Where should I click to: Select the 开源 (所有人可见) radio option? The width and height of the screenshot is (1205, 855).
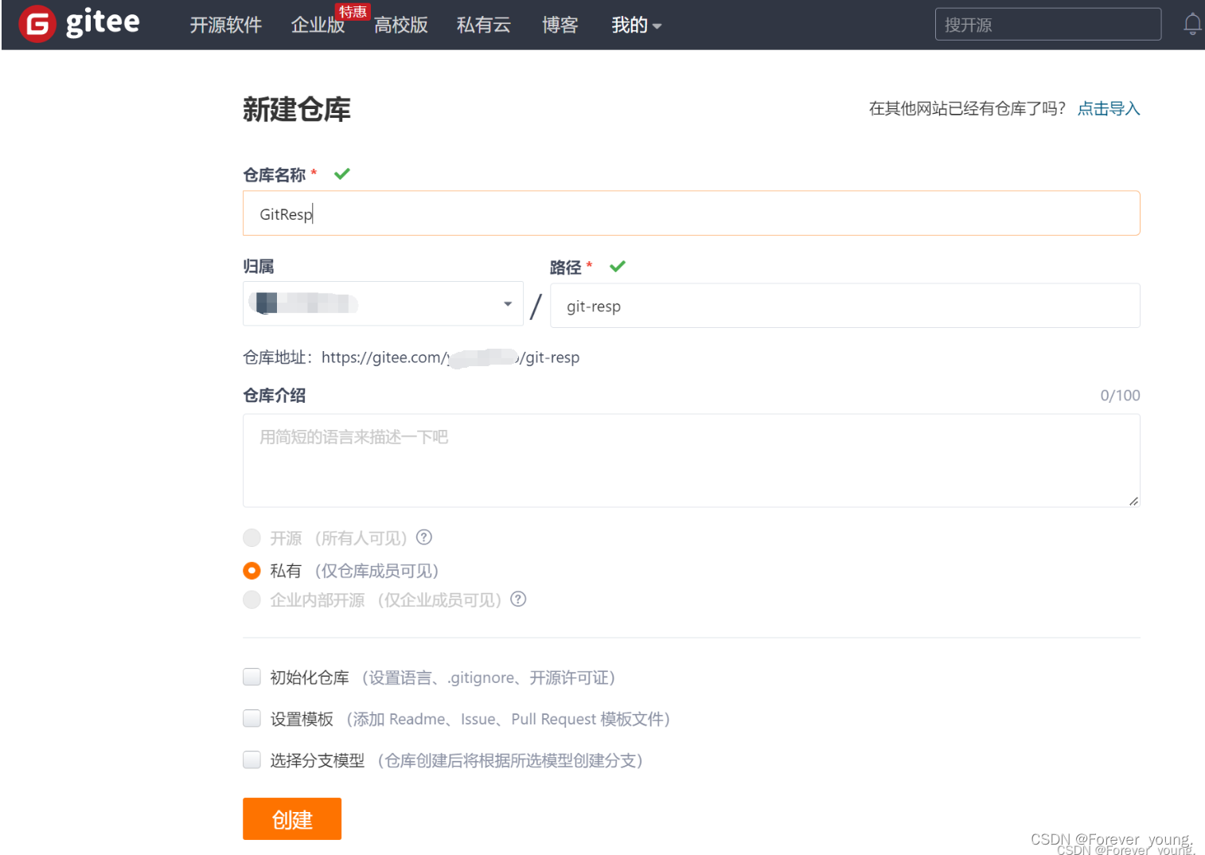tap(252, 538)
